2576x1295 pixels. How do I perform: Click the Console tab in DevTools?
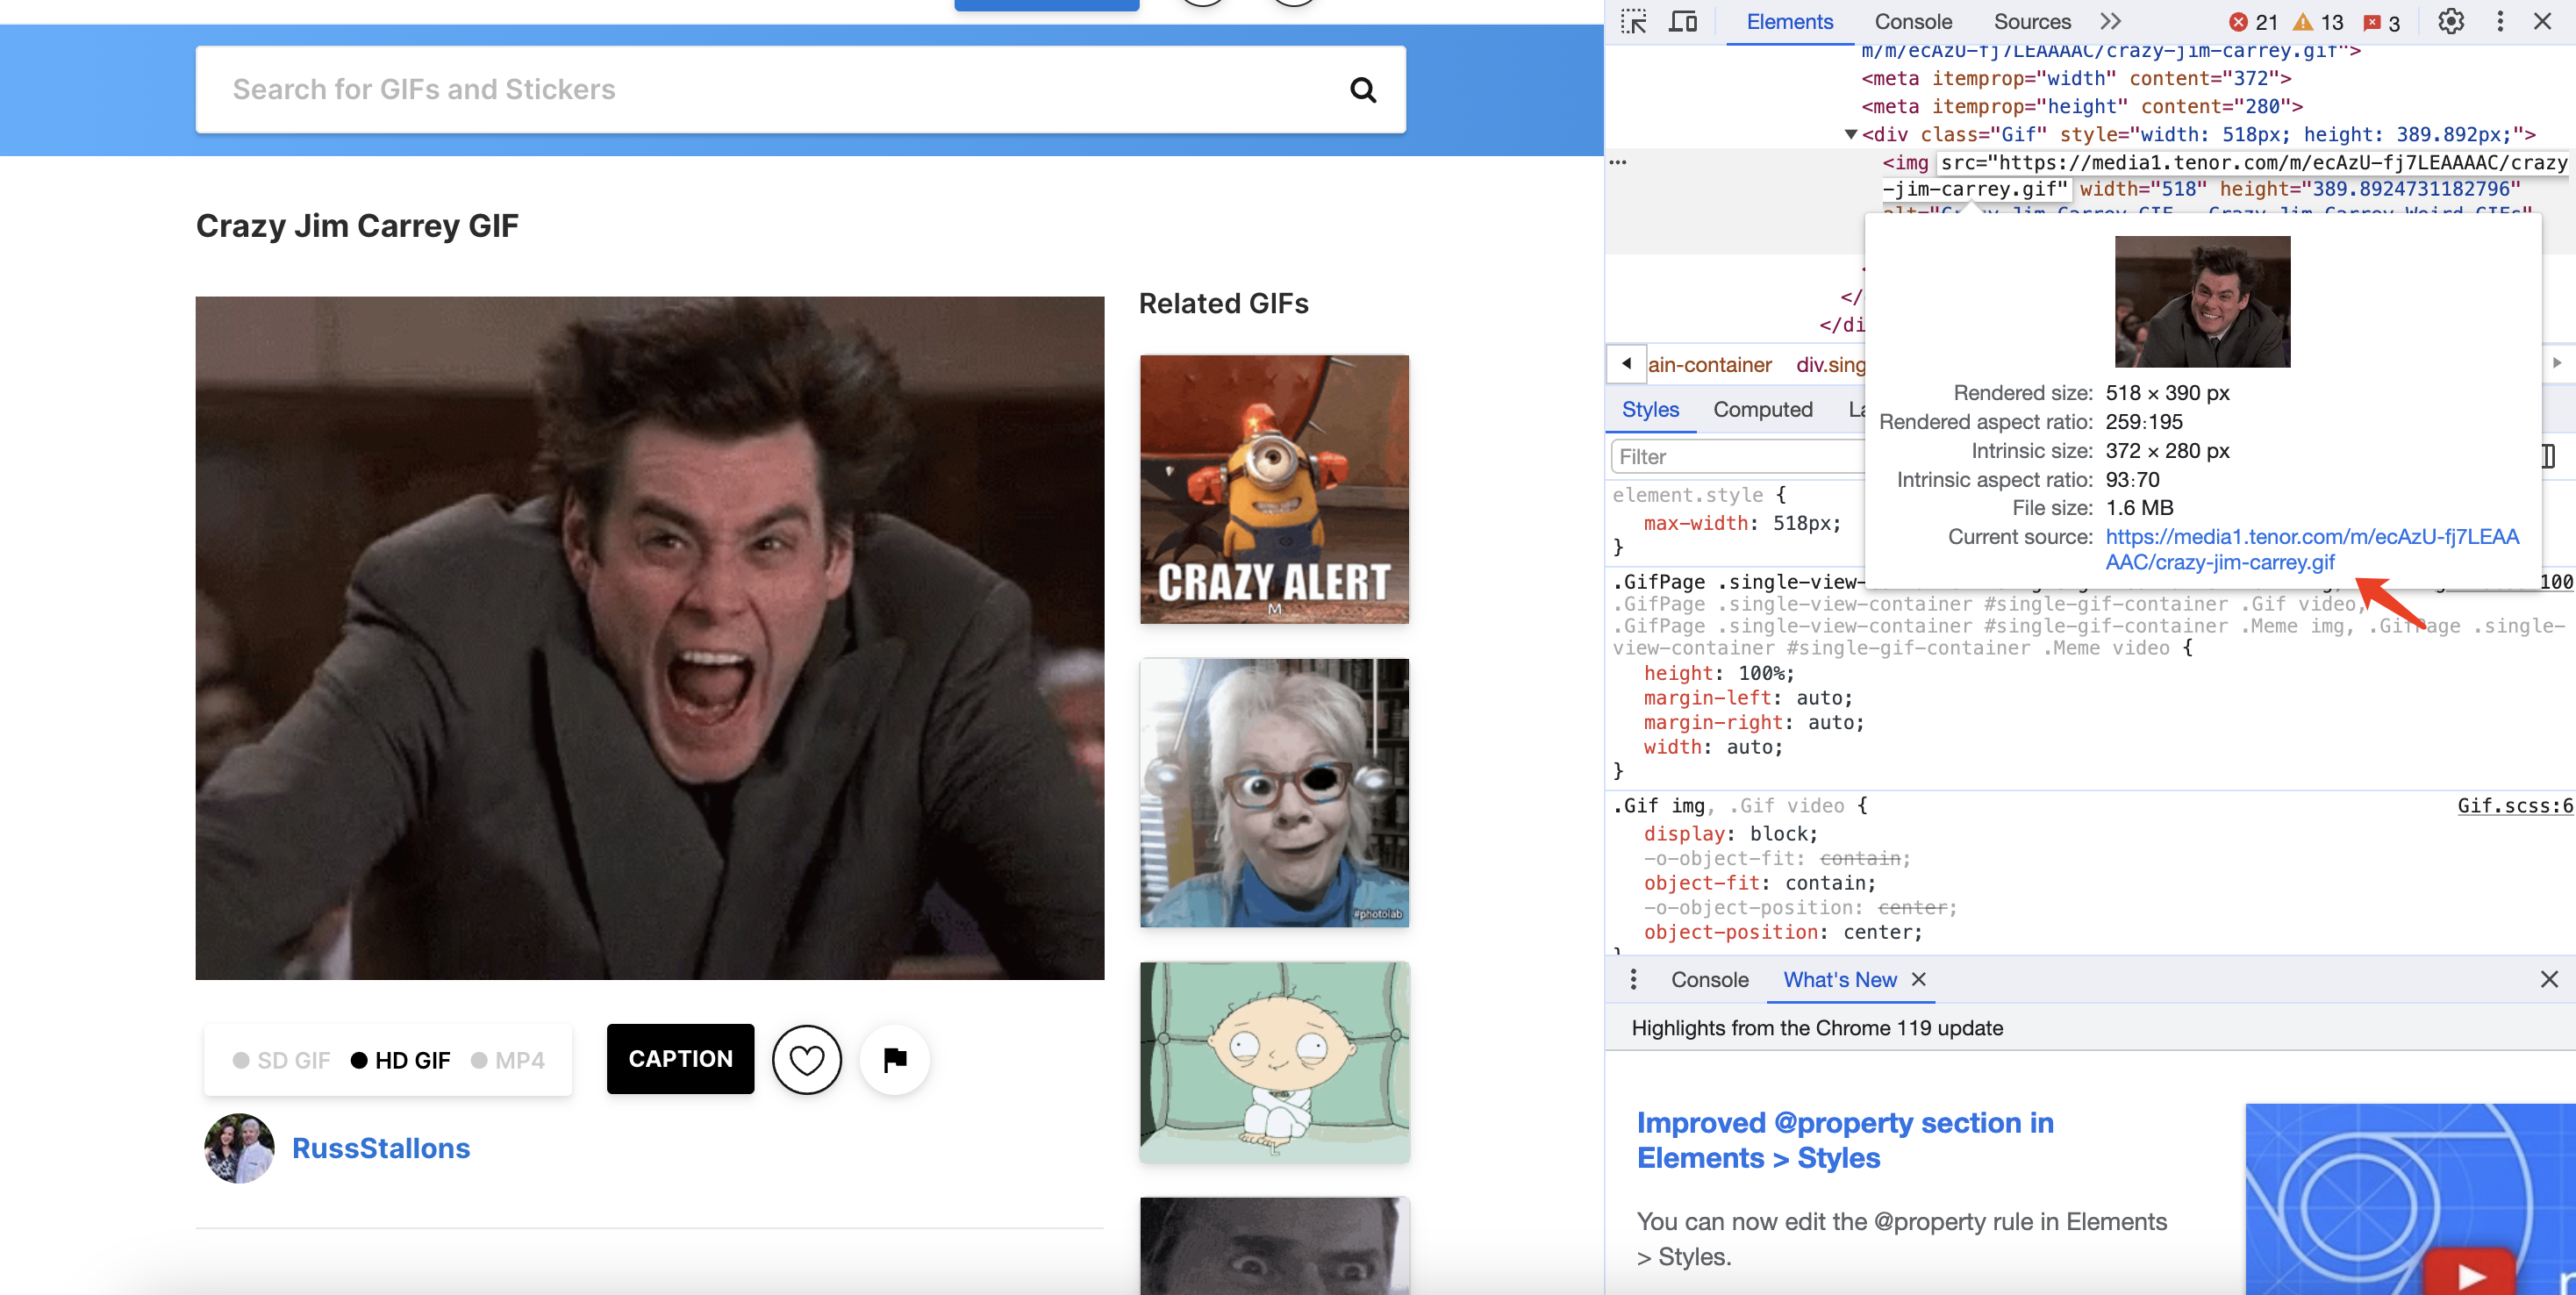(x=1914, y=21)
